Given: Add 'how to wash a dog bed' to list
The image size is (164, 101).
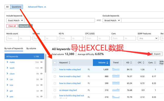Looking at the screenshot, I should [89, 76].
